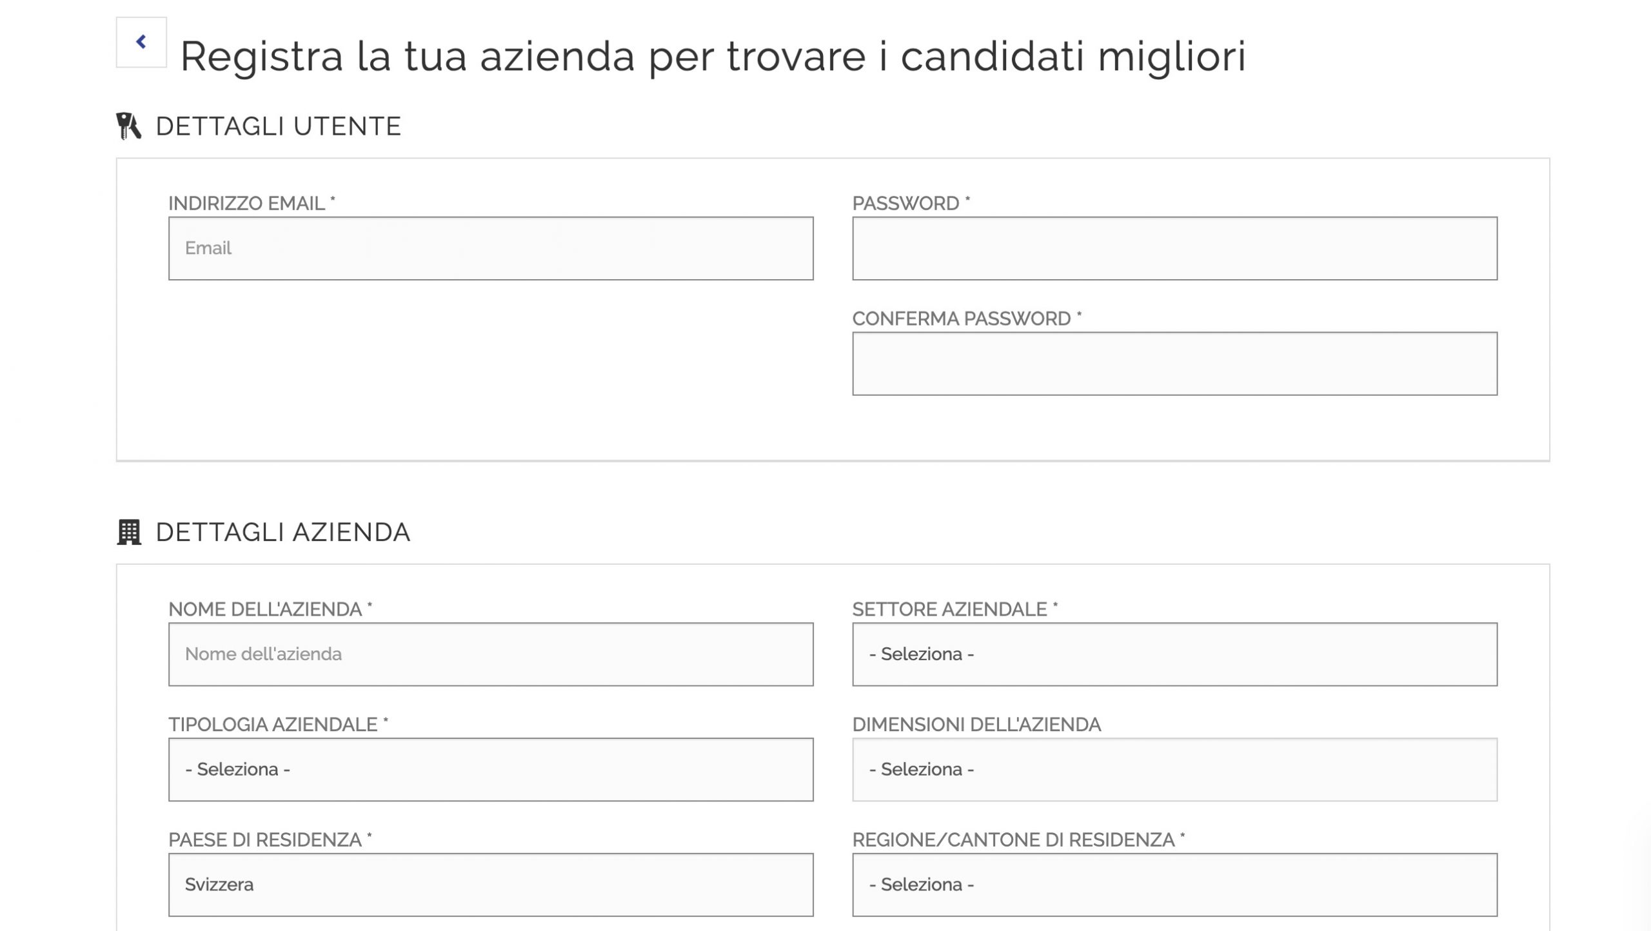Click the Paese di Residenza label
Image resolution: width=1651 pixels, height=931 pixels.
coord(270,841)
